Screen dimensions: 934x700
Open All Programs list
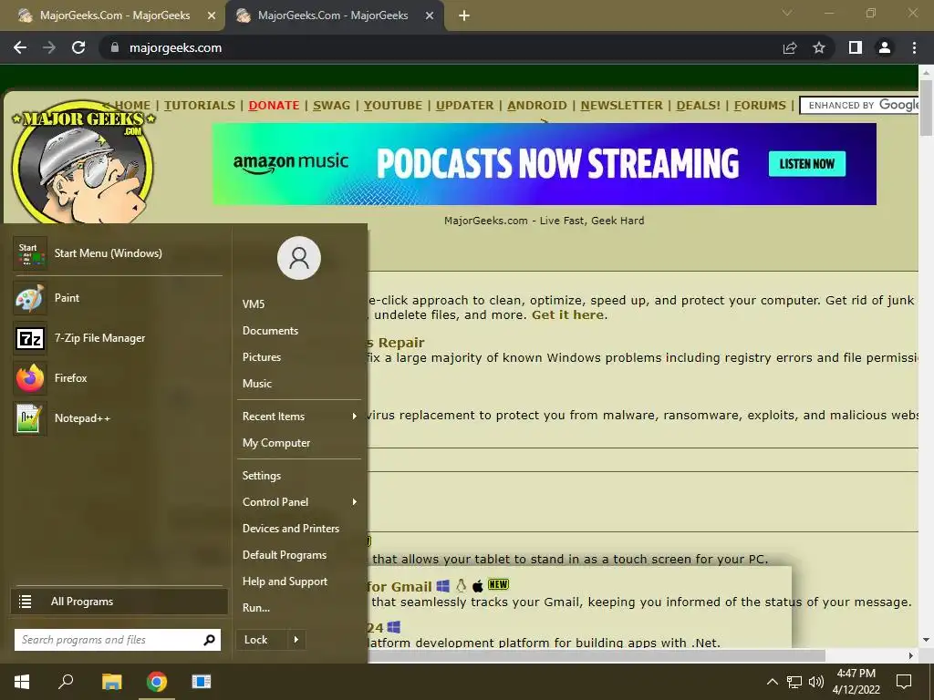[119, 602]
